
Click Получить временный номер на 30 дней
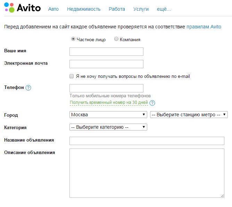(x=109, y=102)
